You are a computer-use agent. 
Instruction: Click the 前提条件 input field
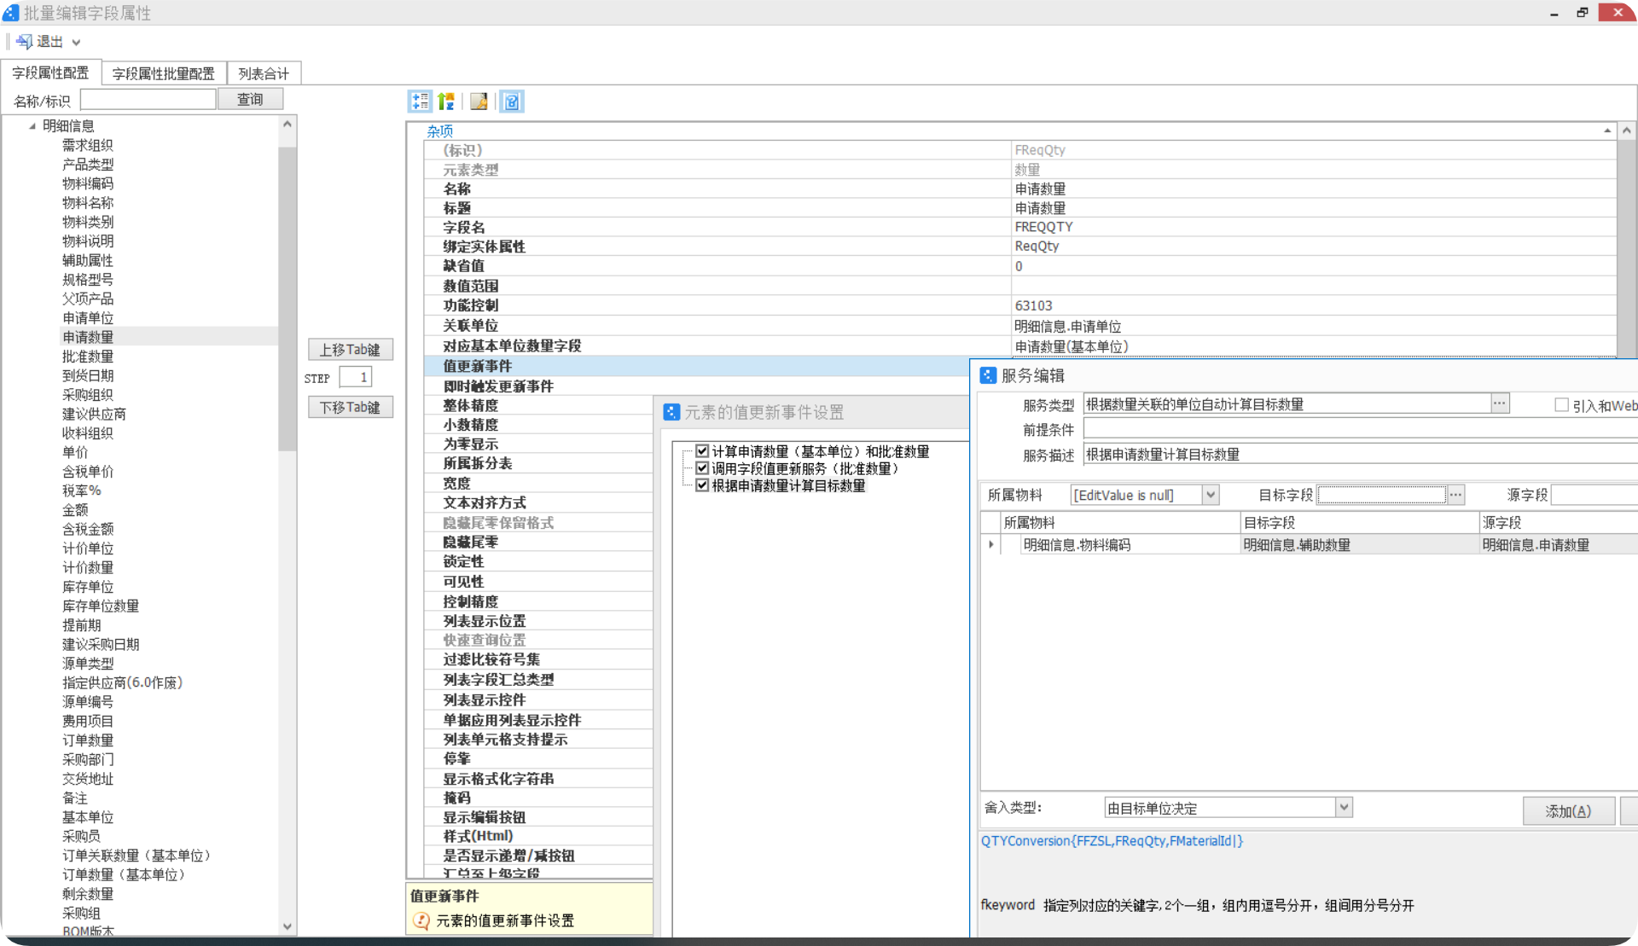click(x=1361, y=429)
